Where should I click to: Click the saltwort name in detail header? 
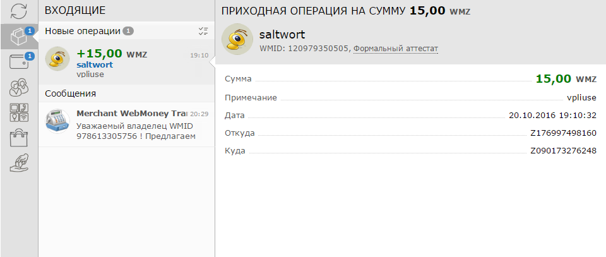click(x=282, y=34)
